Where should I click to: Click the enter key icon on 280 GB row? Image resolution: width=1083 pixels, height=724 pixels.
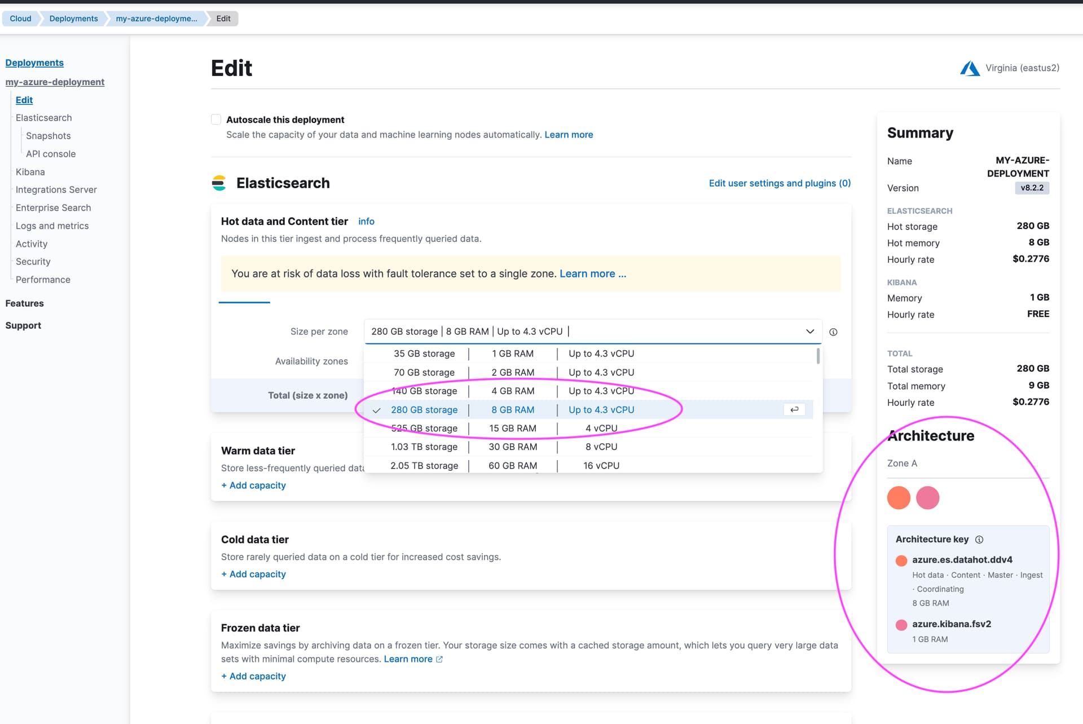pos(794,410)
